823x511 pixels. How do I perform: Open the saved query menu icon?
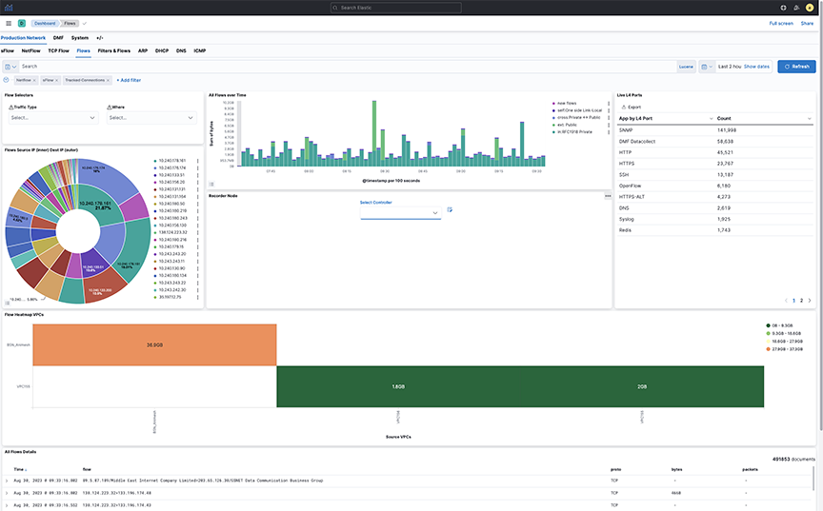click(10, 67)
